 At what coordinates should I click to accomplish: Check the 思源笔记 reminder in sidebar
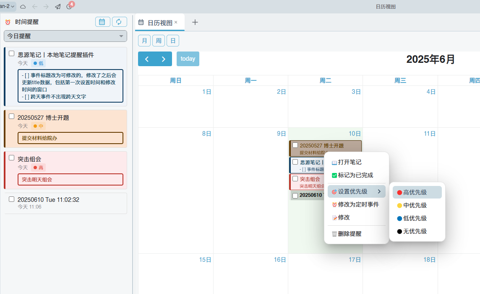point(12,54)
